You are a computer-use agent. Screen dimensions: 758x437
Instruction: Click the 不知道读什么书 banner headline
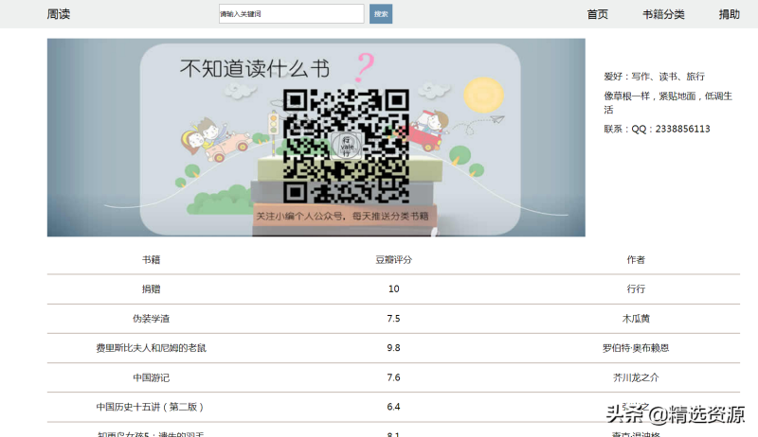click(x=255, y=68)
